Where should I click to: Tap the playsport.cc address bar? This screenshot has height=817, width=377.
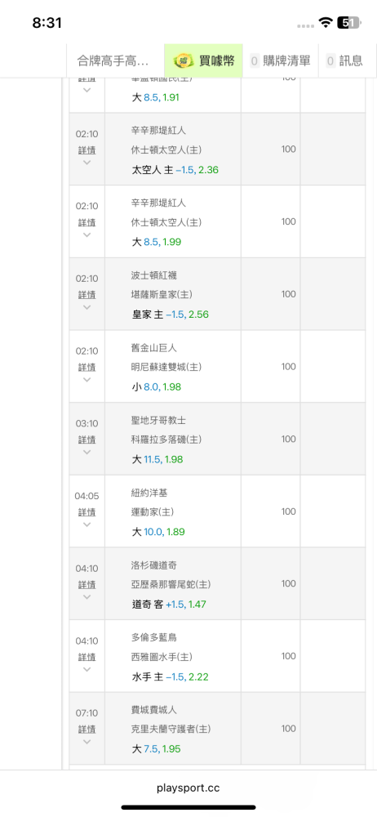coord(188,788)
